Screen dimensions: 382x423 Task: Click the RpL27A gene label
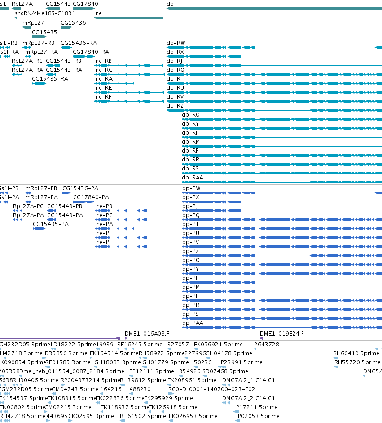point(22,4)
